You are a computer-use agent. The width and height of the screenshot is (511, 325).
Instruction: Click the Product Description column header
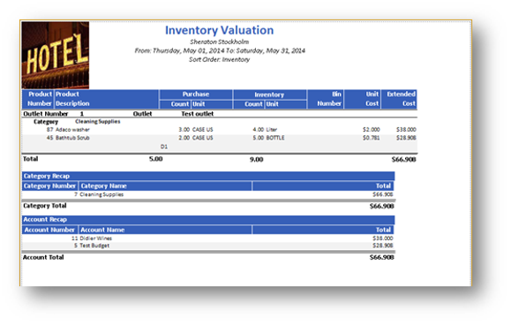pyautogui.click(x=106, y=99)
